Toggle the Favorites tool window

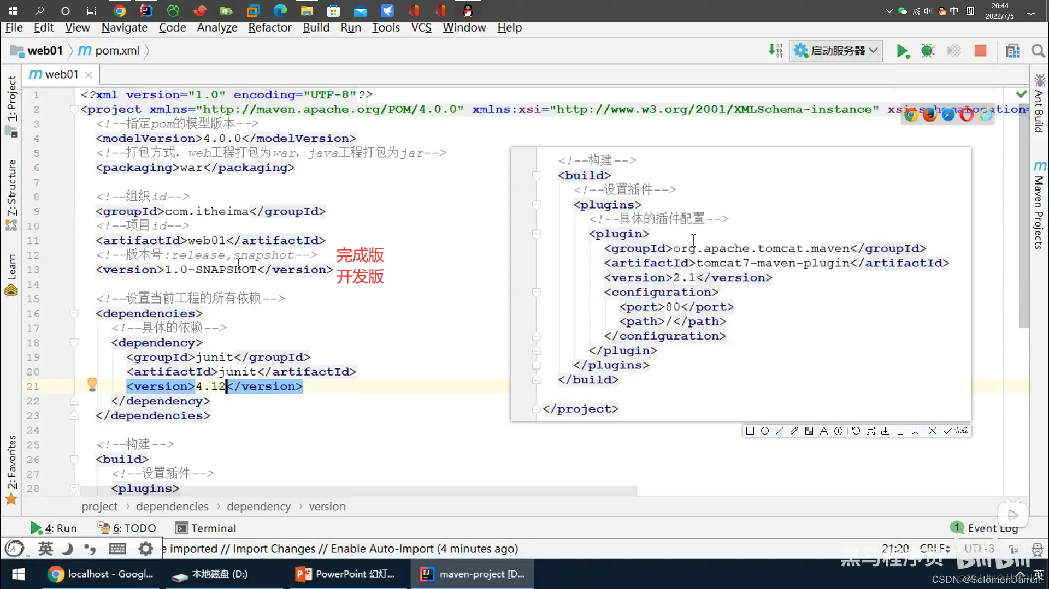[x=11, y=470]
